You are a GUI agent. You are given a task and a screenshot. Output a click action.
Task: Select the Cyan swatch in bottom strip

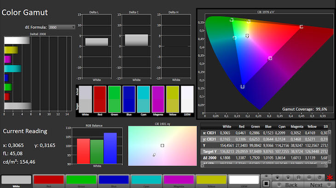point(146,180)
